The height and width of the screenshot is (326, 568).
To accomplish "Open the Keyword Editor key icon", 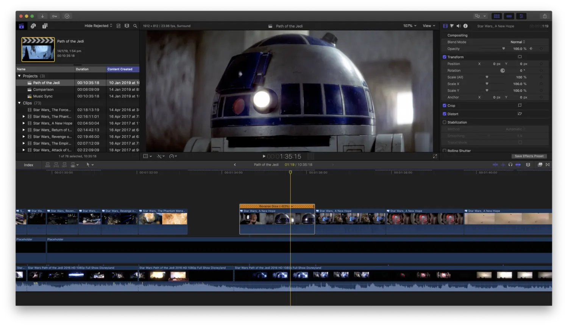I will click(55, 16).
